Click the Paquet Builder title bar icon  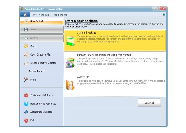(x=22, y=9)
